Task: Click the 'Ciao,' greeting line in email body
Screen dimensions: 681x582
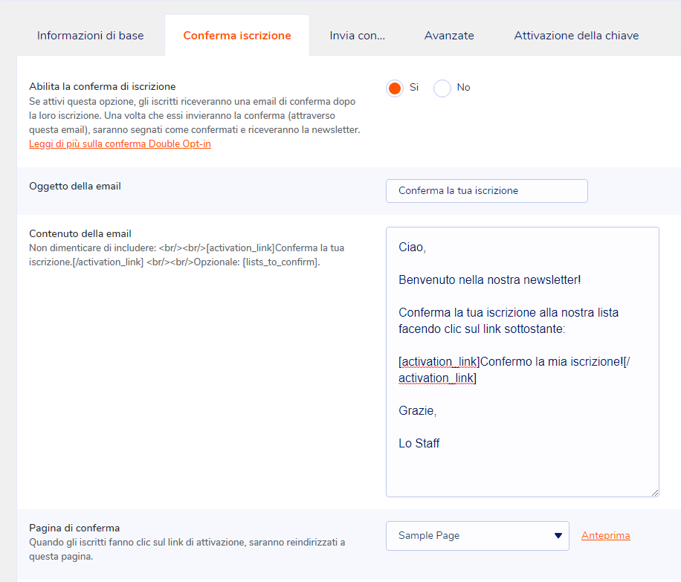Action: 412,248
